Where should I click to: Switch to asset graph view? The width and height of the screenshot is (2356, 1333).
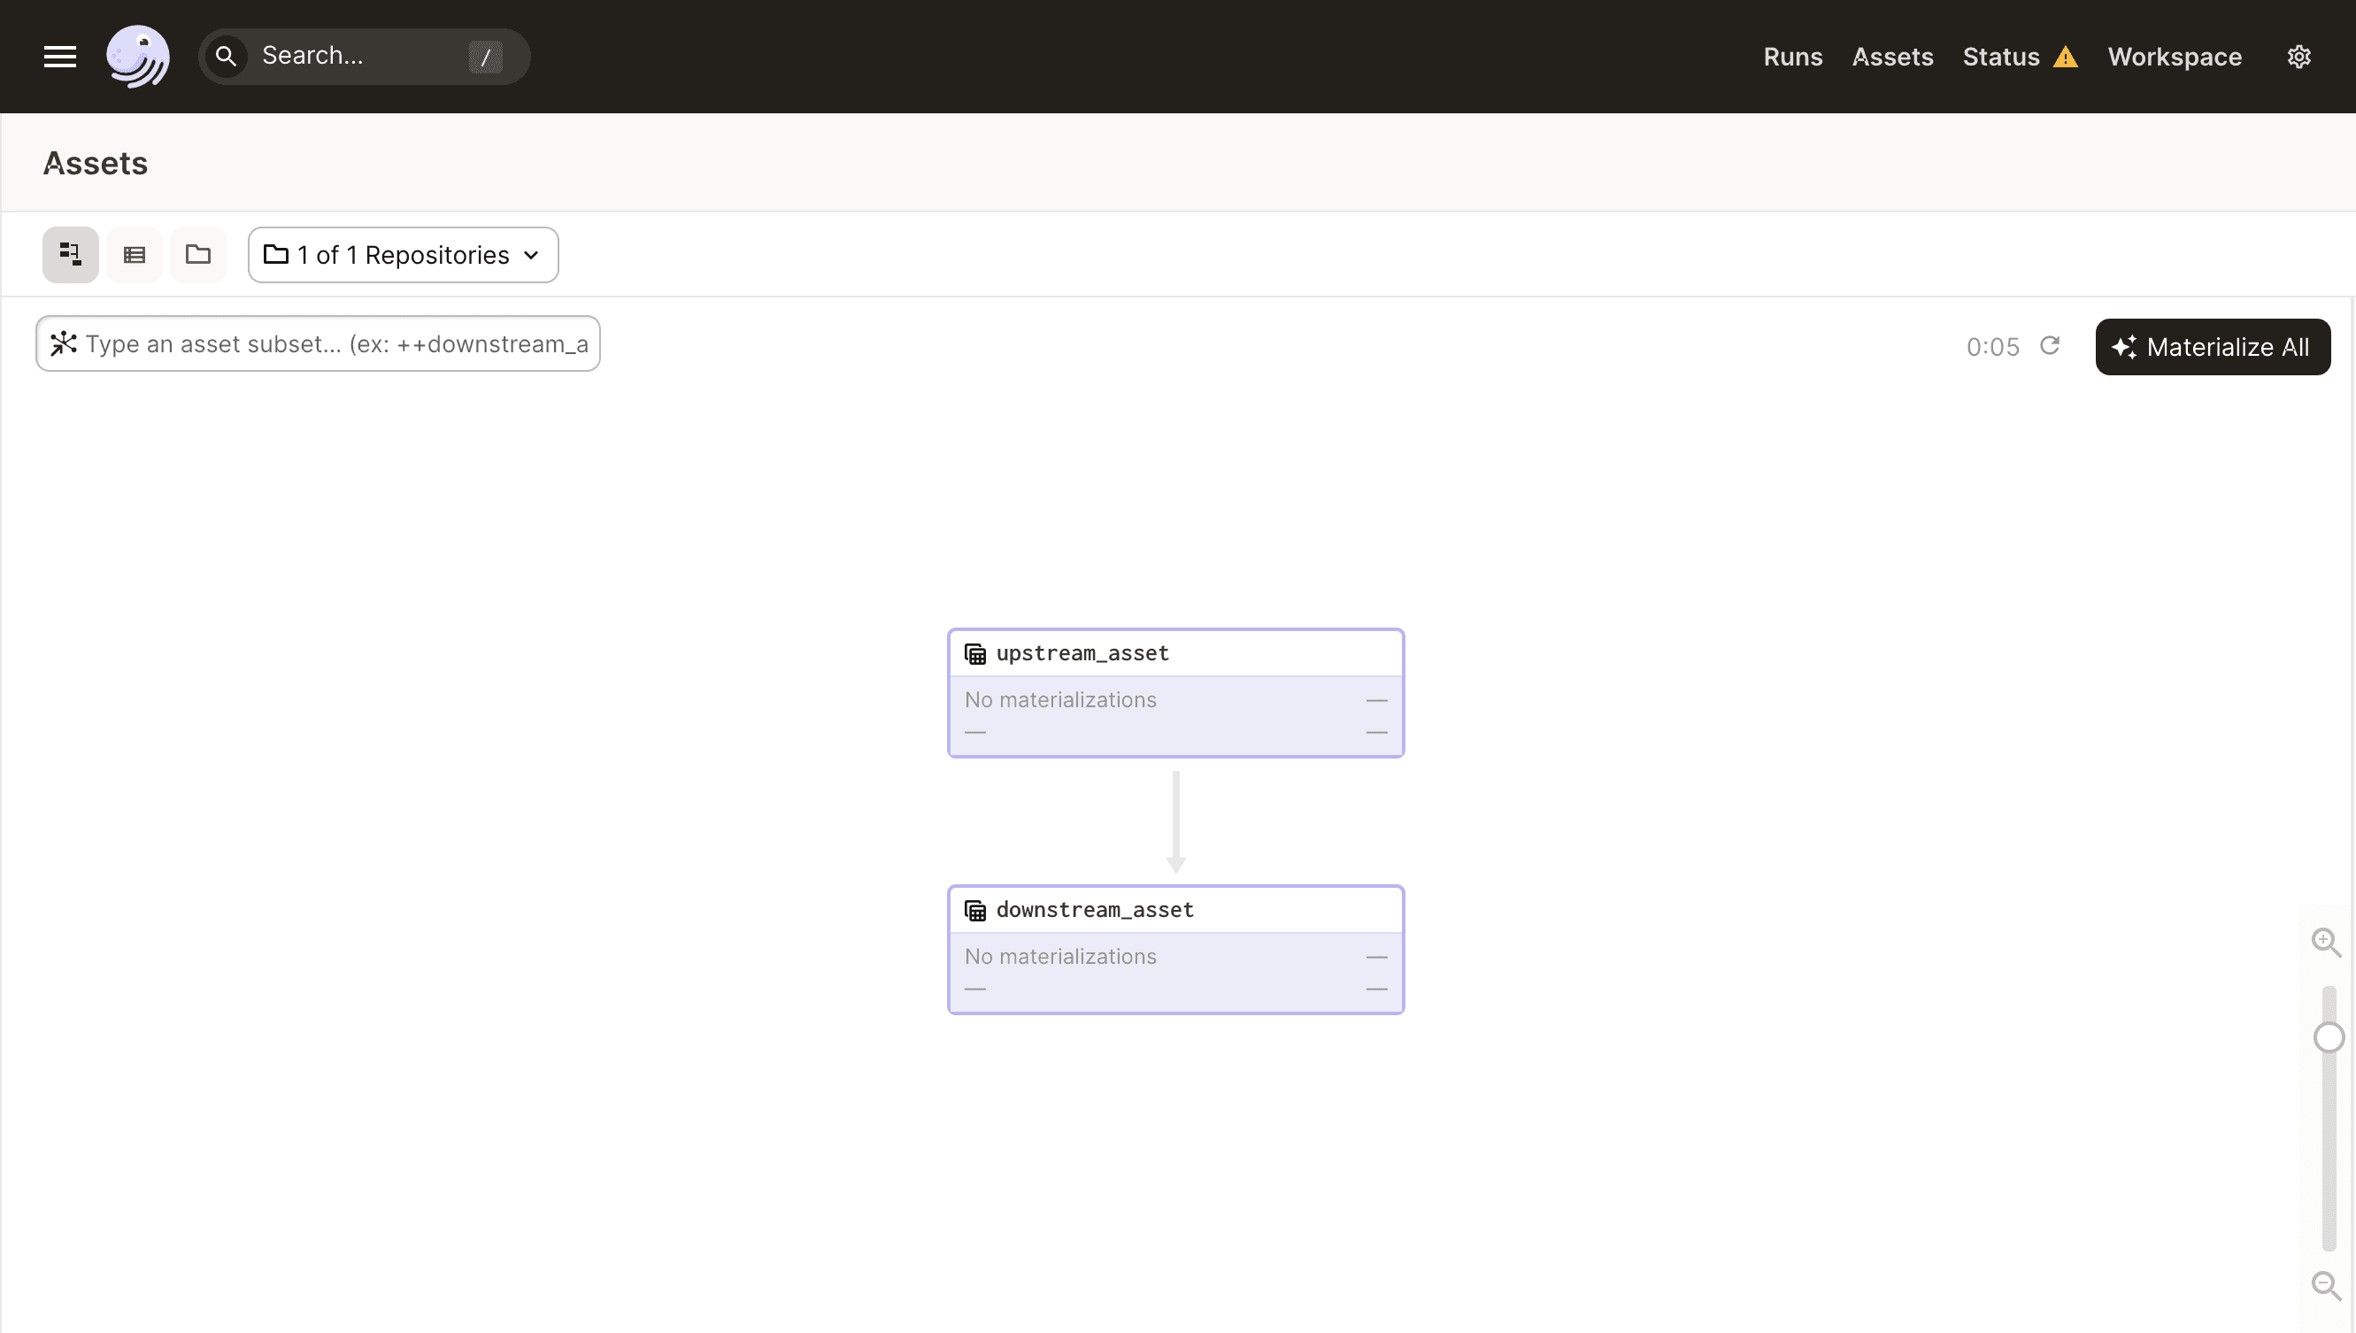[71, 255]
